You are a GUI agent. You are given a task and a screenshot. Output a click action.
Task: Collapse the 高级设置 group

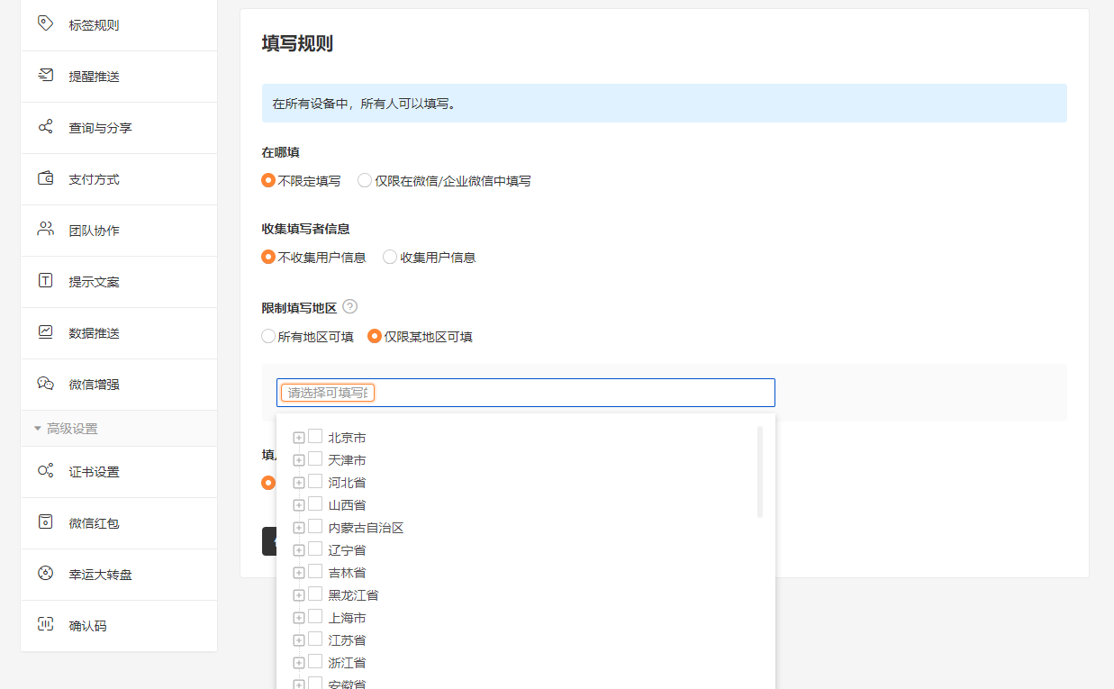pos(119,429)
